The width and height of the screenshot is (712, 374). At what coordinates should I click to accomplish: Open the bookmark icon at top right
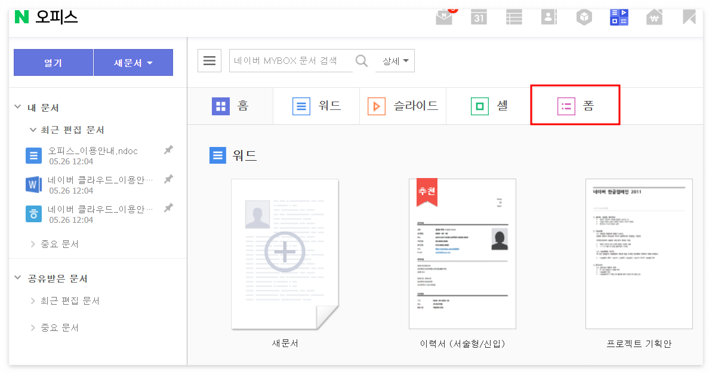tap(689, 17)
